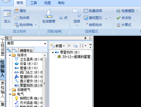Image resolution: width=141 pixels, height=107 pixels.
Task: Open the 定义 (Define) ribbon button
Action: click(7, 16)
